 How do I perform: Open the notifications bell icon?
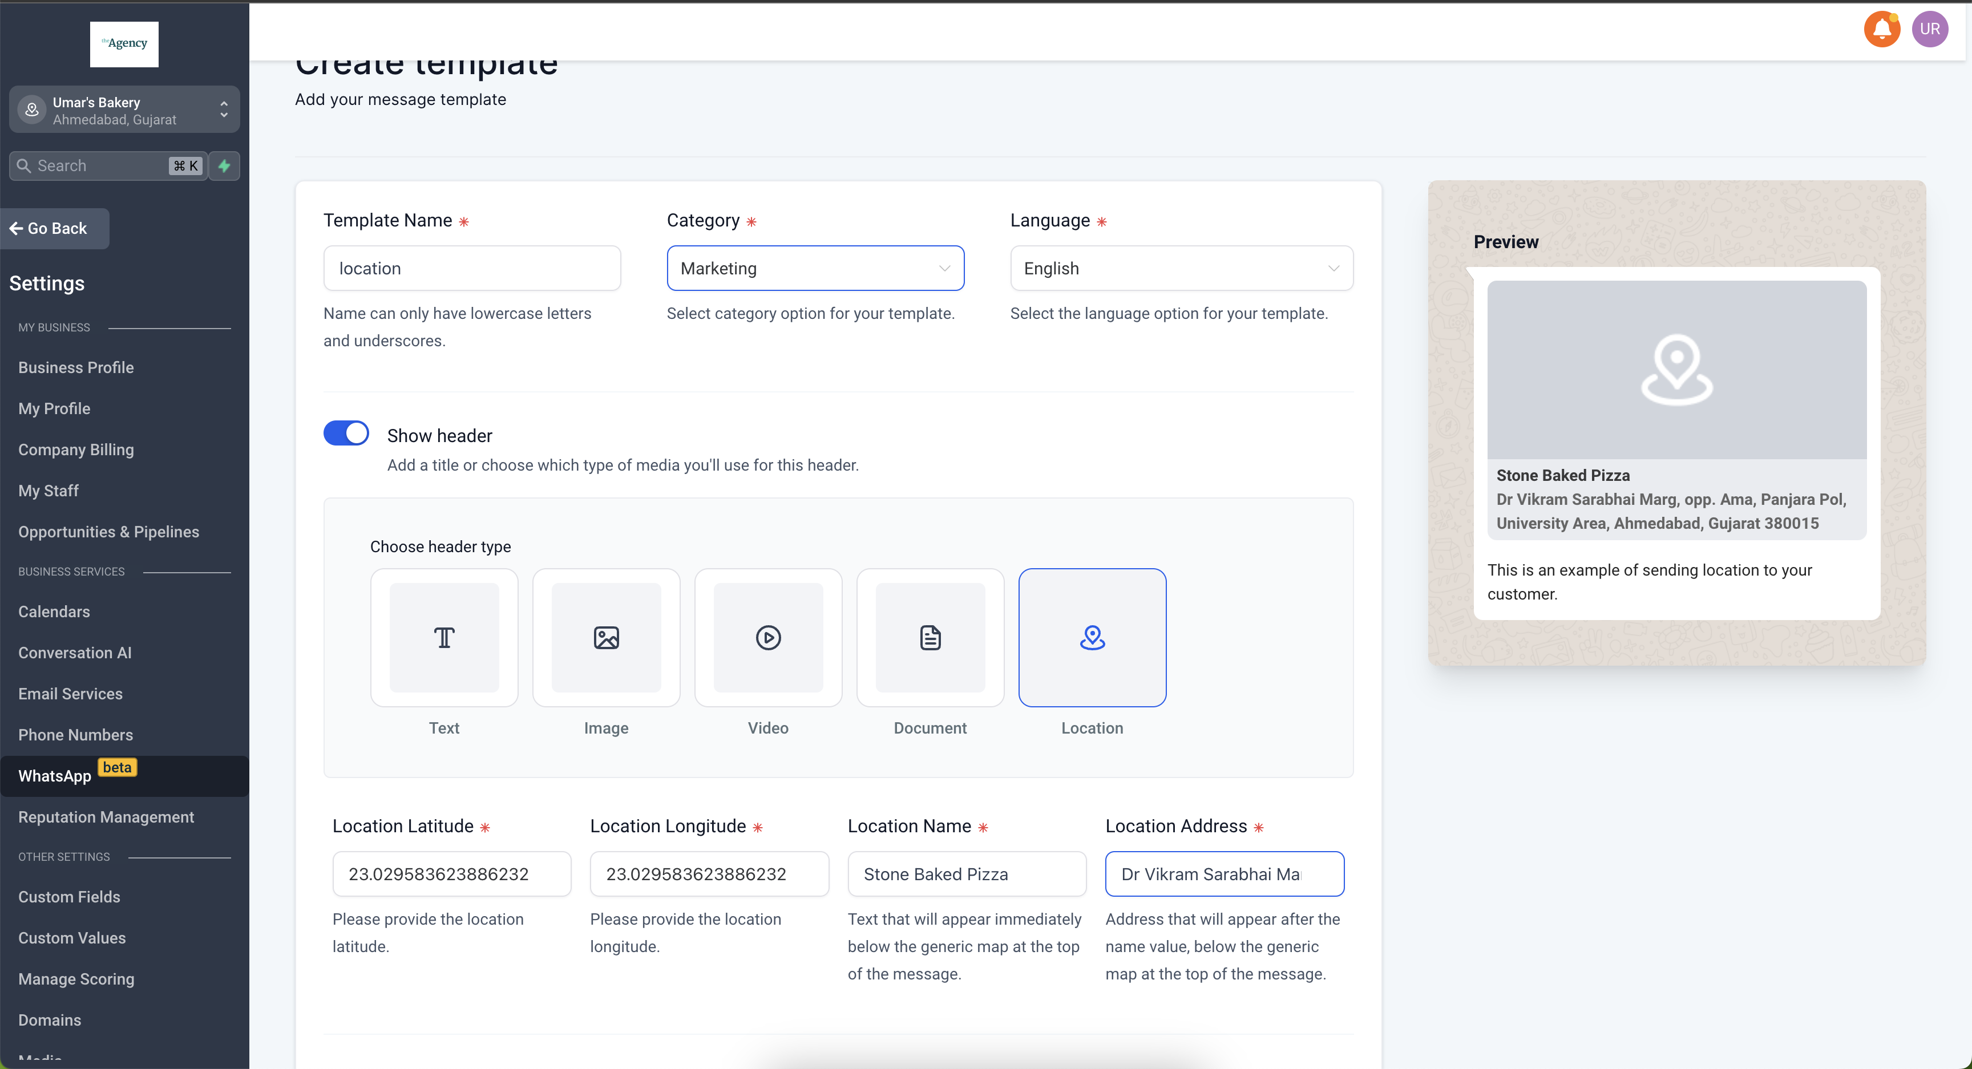click(1882, 29)
